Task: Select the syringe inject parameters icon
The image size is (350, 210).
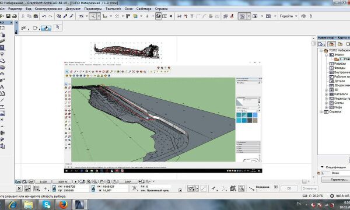Action: click(x=71, y=16)
